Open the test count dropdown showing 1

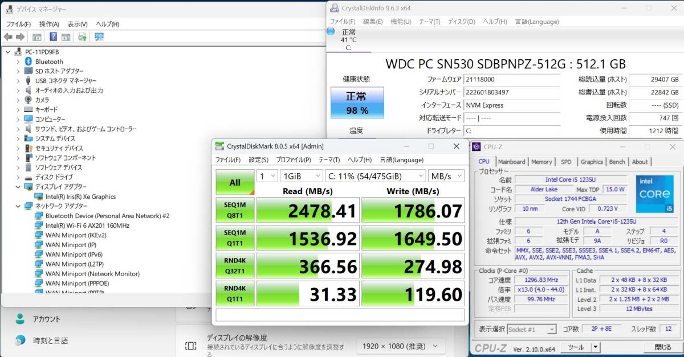pos(267,176)
